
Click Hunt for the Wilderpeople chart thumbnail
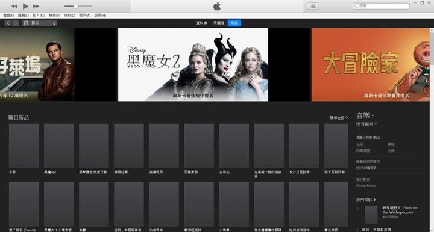pos(371,215)
